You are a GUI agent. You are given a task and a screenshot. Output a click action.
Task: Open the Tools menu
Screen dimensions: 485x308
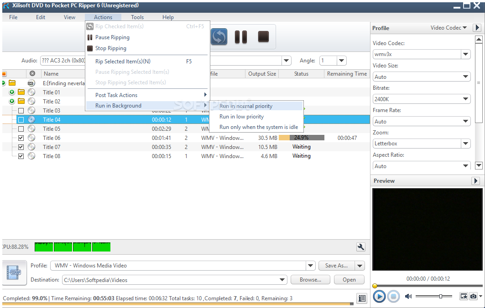(x=137, y=17)
